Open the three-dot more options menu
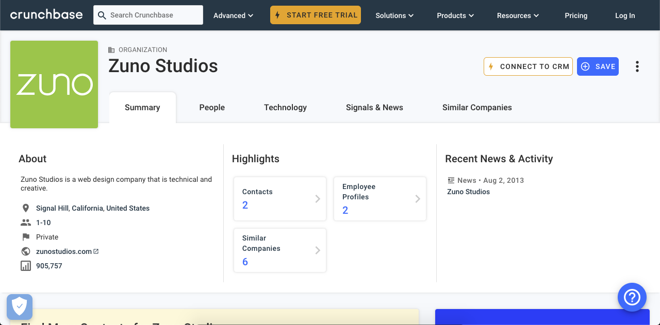The image size is (660, 325). pos(637,66)
